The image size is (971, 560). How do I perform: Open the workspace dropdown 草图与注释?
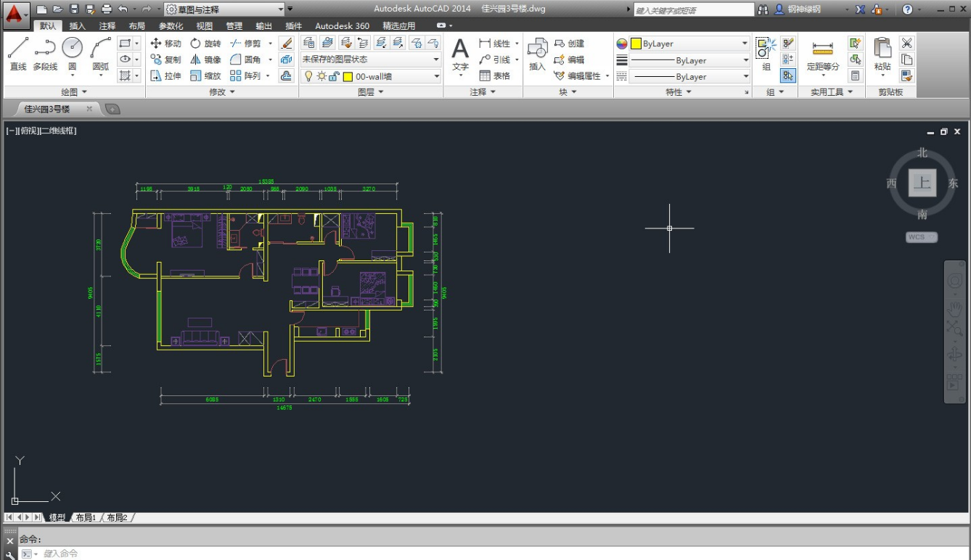[x=224, y=9]
